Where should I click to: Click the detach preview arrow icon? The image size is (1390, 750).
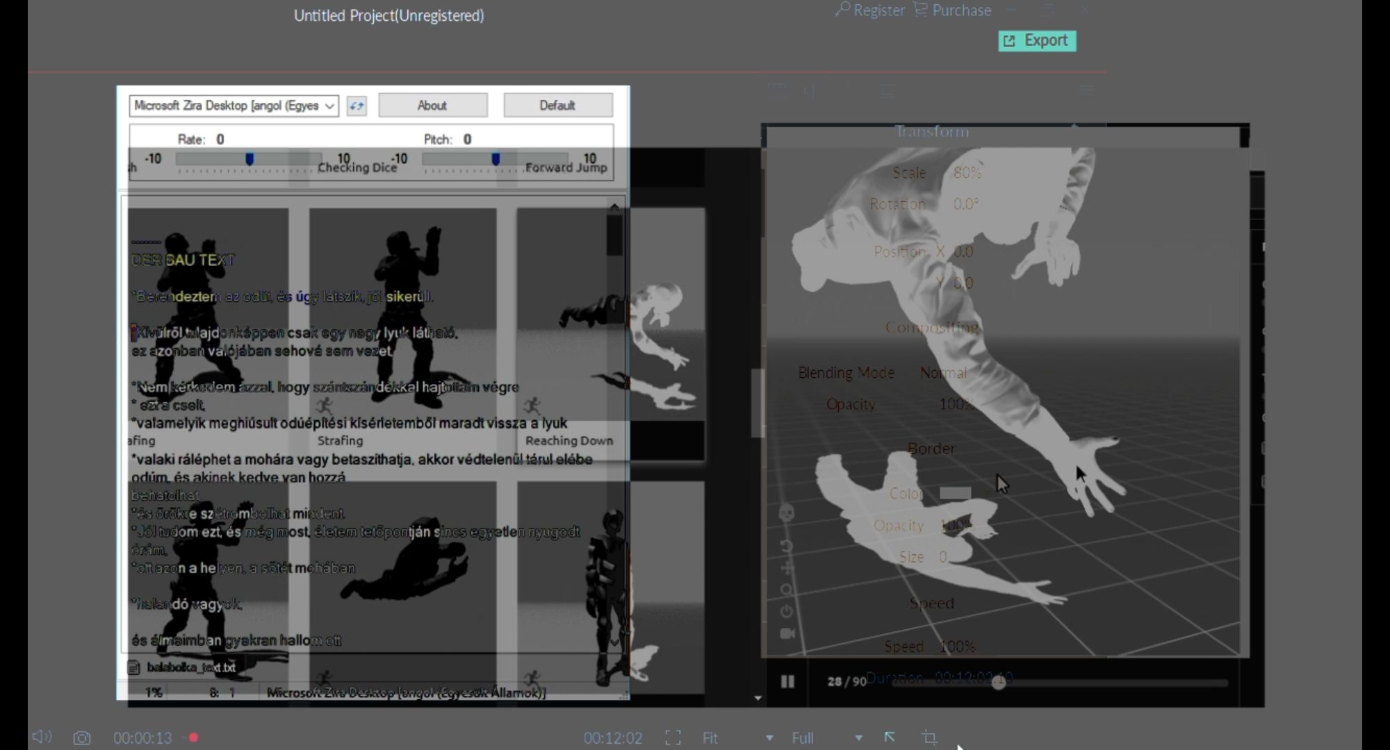tap(890, 737)
